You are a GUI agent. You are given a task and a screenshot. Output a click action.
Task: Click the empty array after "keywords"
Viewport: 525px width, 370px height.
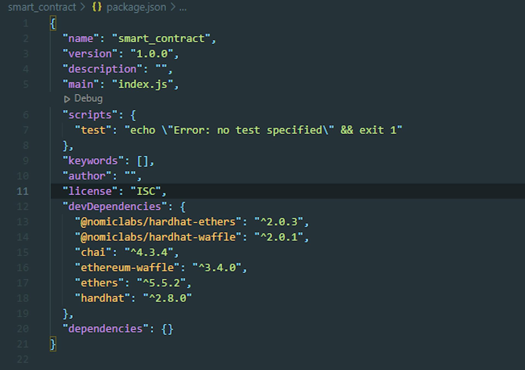(x=143, y=161)
